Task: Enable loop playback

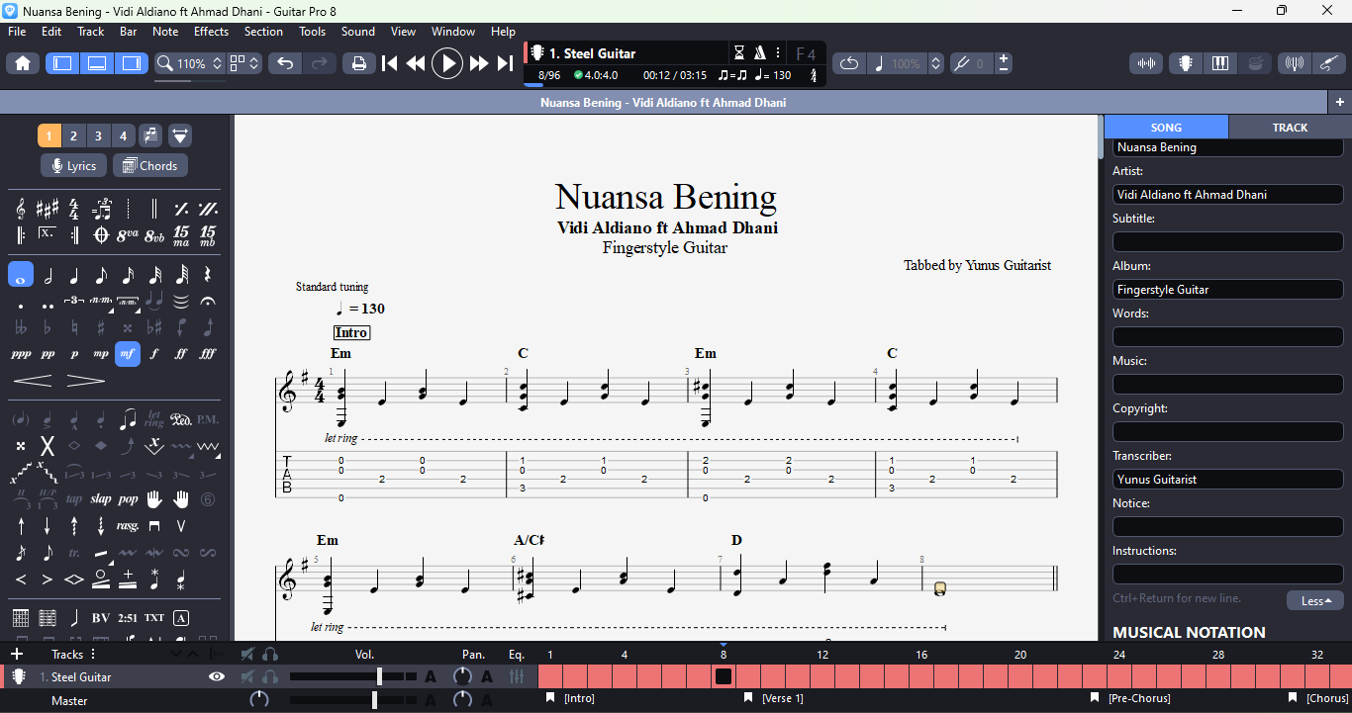Action: [x=849, y=63]
